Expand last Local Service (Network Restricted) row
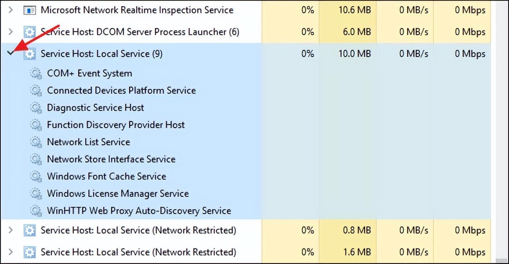This screenshot has height=264, width=509. point(11,252)
